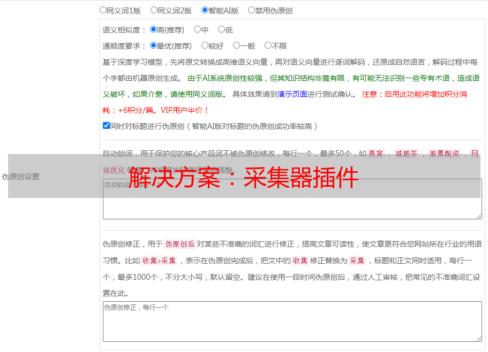Choose the 同义词2版 radio option
This screenshot has width=488, height=352.
pos(154,10)
